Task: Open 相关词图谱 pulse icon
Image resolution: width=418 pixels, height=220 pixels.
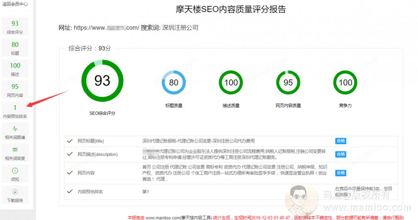Action: (x=15, y=128)
